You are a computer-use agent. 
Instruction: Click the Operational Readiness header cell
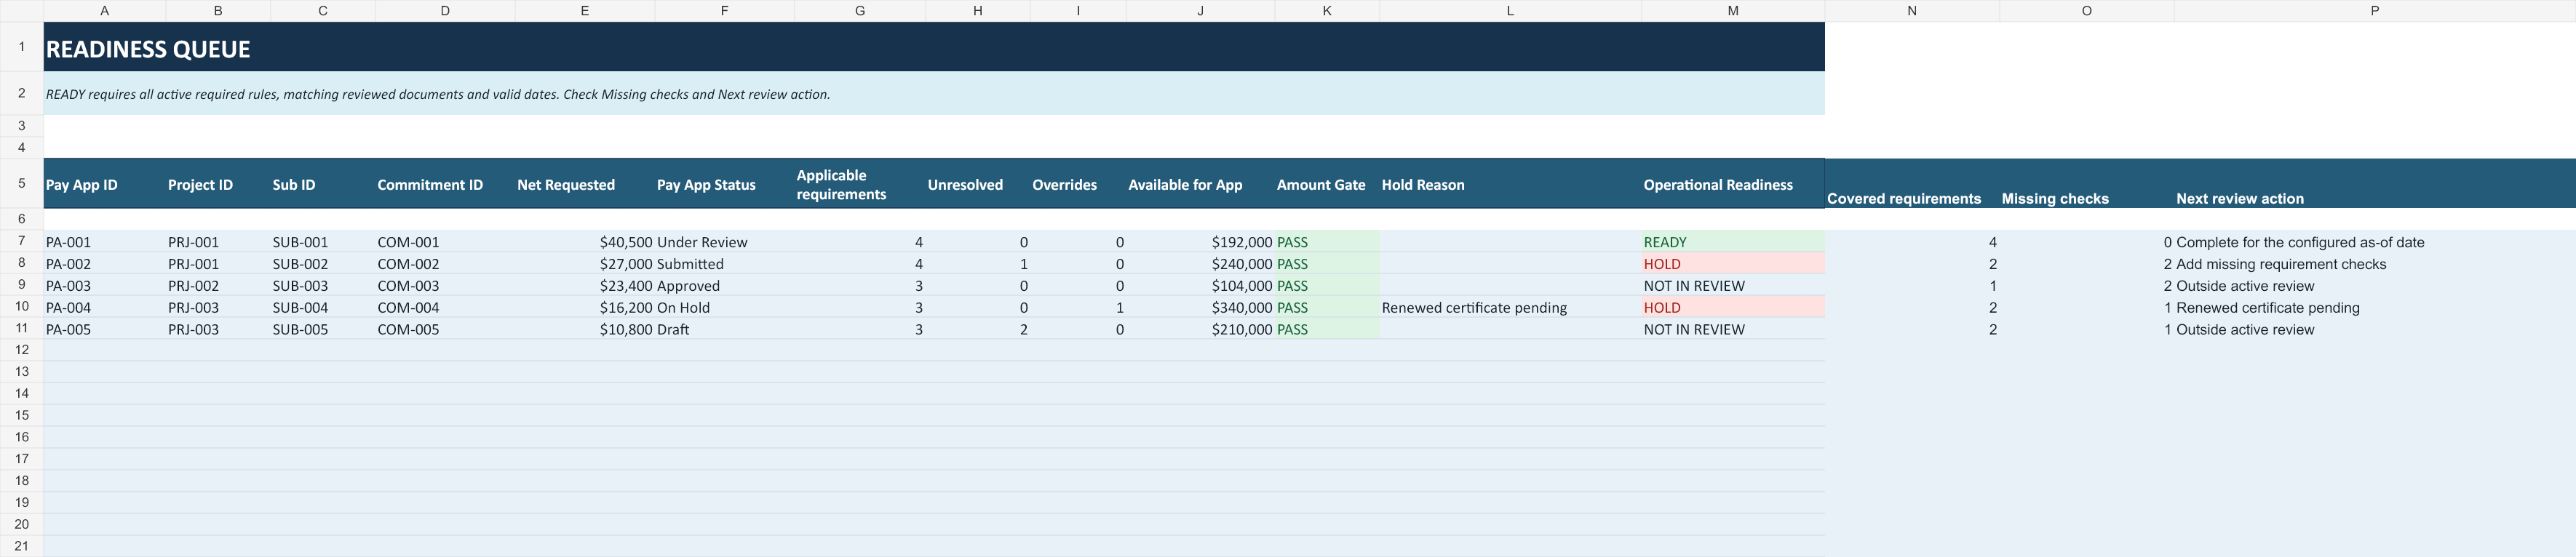pos(1733,184)
